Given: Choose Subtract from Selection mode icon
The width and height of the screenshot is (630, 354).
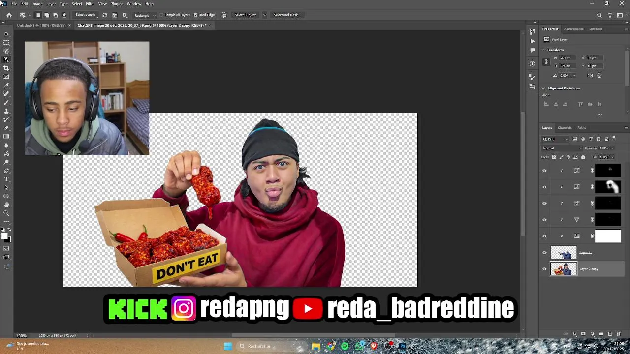Looking at the screenshot, I should pos(55,15).
